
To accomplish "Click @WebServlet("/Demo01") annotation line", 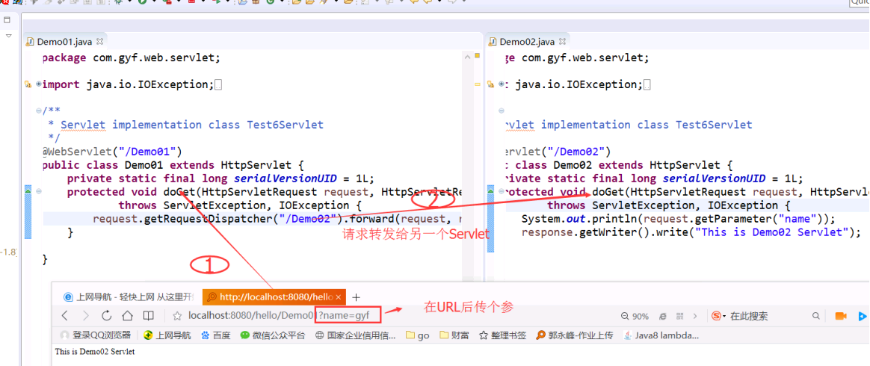I will click(x=113, y=152).
